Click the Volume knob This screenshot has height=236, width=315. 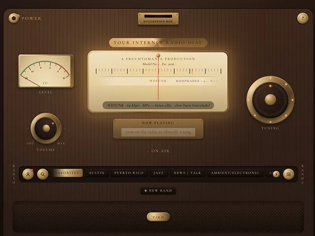tap(46, 128)
